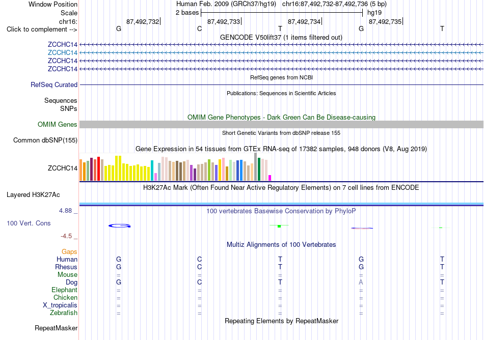This screenshot has height=340, width=484.
Task: Click the 'Click to complement -->' label
Action: [42, 30]
